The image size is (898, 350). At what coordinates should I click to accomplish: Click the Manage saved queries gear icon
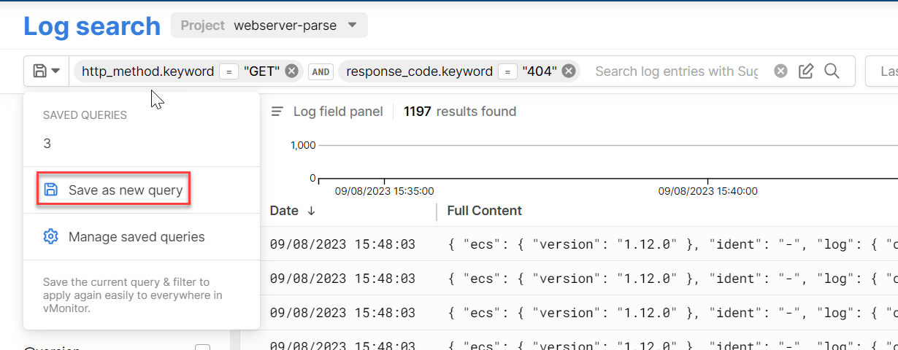[50, 236]
